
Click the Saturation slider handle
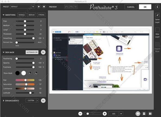point(26,84)
